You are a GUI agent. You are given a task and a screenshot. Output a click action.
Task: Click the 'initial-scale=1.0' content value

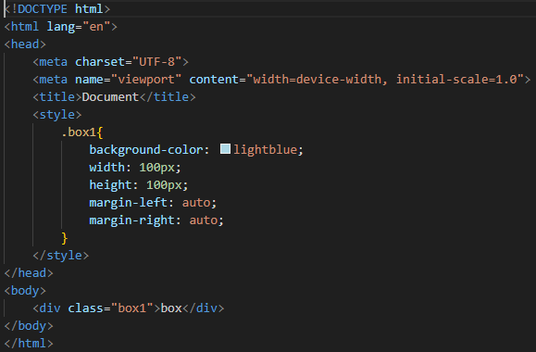[456, 80]
